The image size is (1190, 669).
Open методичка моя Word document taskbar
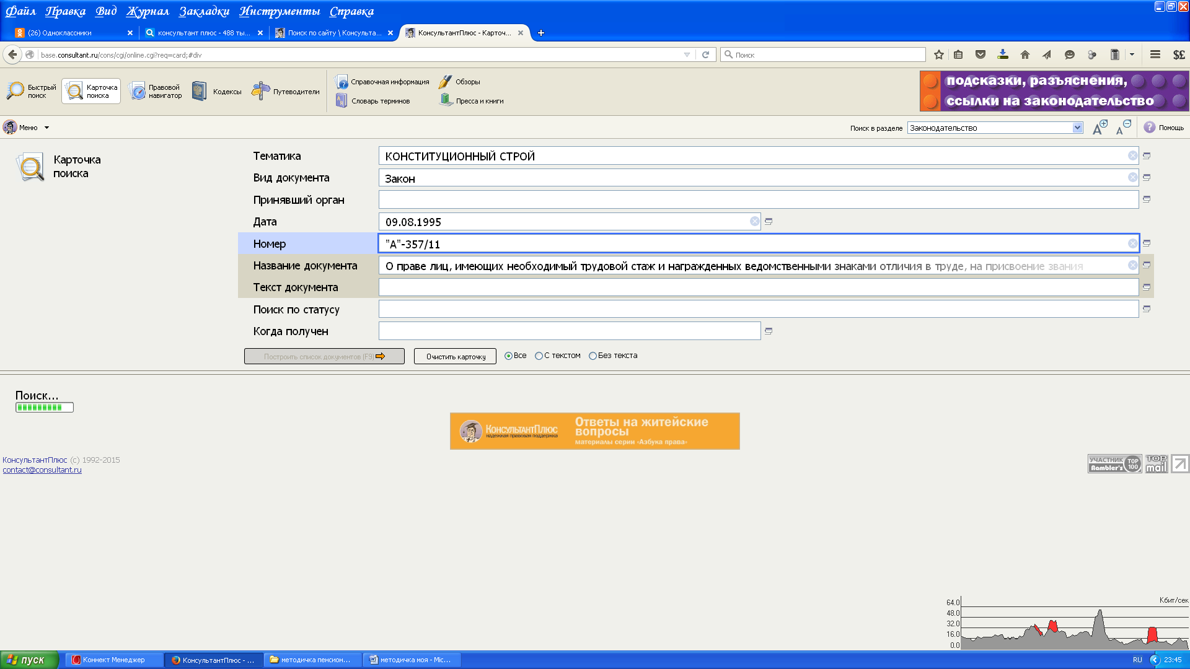(412, 660)
